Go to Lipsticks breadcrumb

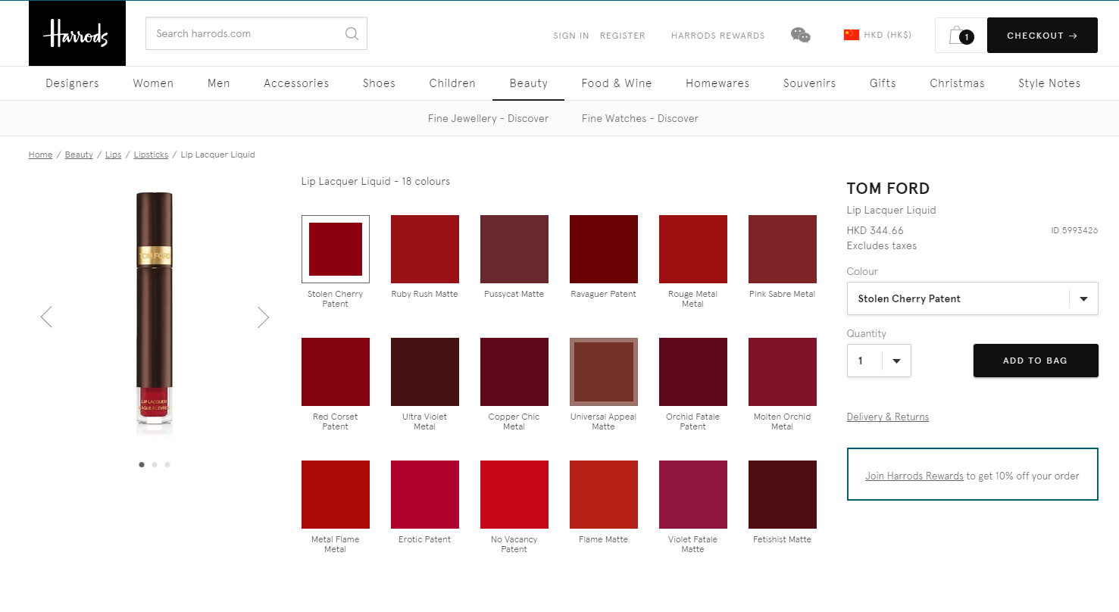(x=151, y=155)
